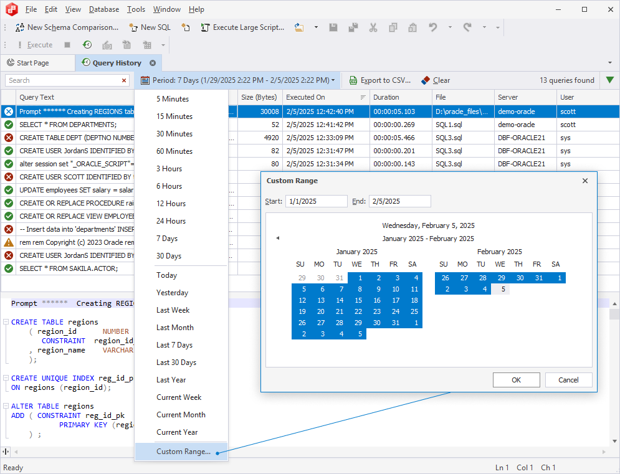Expand the Open File dropdown arrow

pyautogui.click(x=316, y=27)
